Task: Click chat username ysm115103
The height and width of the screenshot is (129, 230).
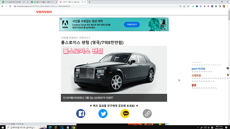Action: 198,69
